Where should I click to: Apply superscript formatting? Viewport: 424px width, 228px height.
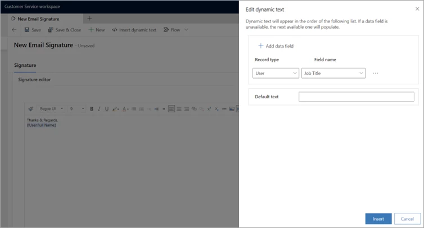[x=209, y=109]
